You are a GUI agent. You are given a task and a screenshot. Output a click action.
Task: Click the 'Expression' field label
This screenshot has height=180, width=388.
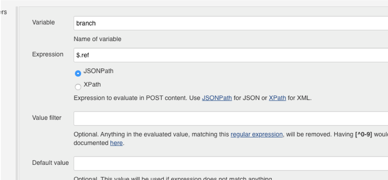click(47, 55)
